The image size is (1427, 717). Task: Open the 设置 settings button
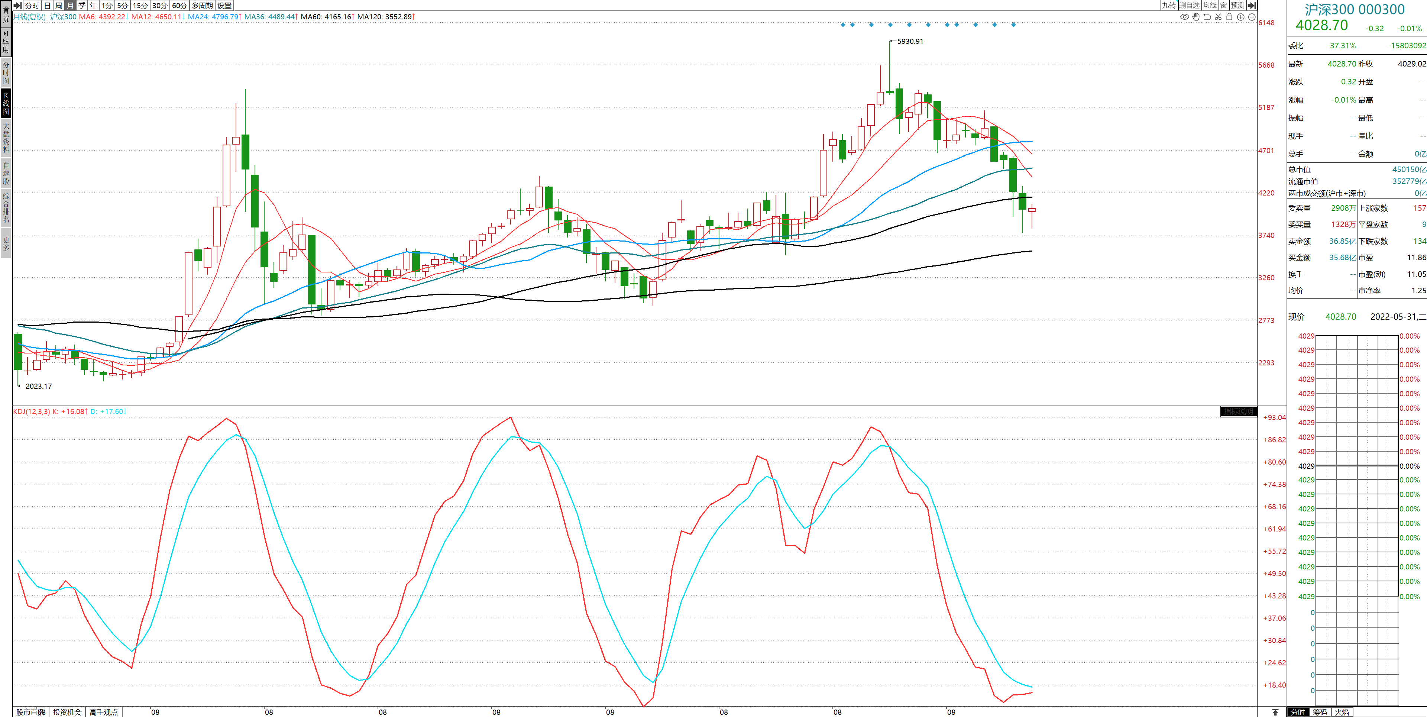[x=224, y=5]
